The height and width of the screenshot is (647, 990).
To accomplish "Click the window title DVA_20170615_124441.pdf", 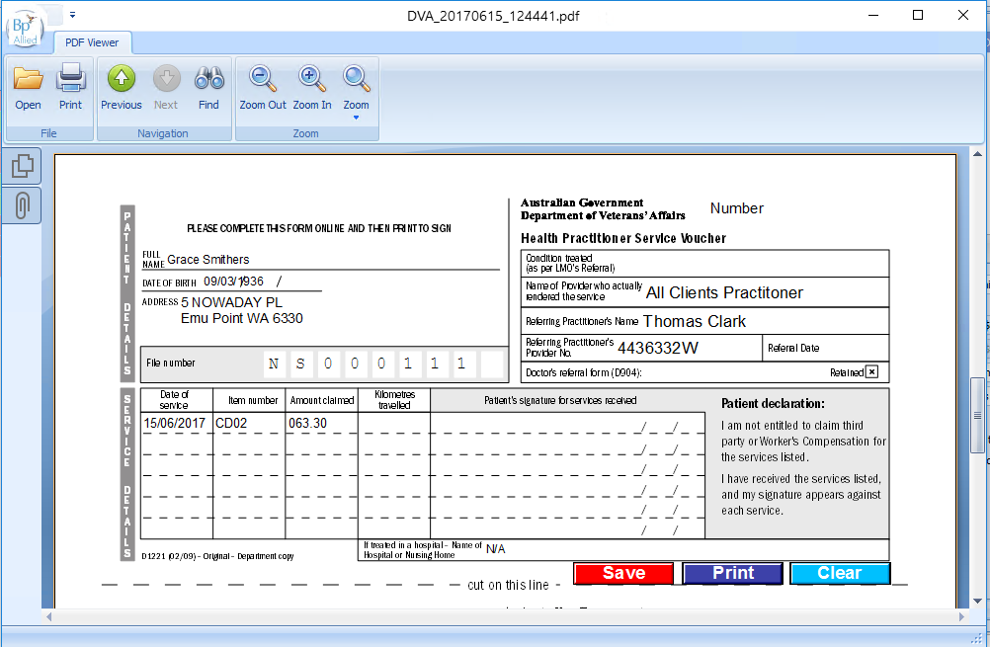I will [x=493, y=16].
